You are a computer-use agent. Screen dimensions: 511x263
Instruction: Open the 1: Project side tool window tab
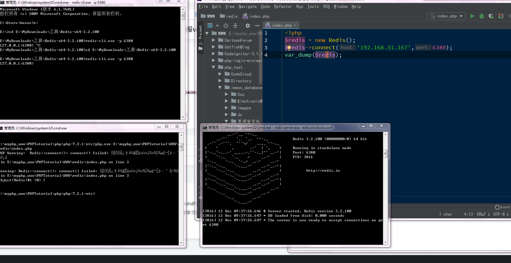[x=200, y=35]
